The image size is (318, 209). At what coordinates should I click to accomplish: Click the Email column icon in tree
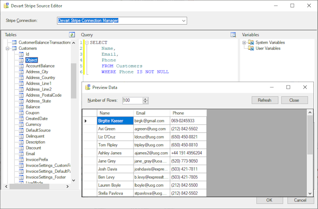pos(21,154)
